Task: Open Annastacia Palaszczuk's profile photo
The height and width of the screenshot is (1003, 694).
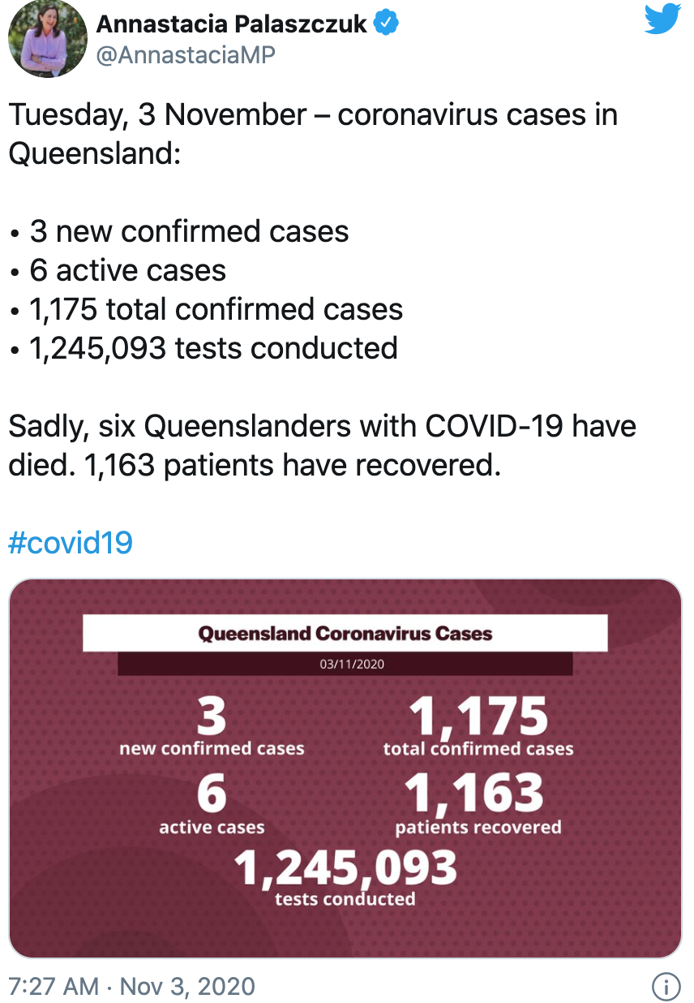Action: [48, 39]
